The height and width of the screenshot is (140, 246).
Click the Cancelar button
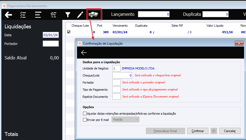(230, 131)
